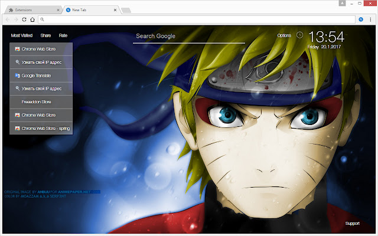Open the Options link
378x236 pixels.
[284, 35]
